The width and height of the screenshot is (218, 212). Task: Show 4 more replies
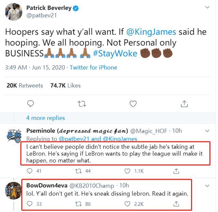tap(45, 118)
